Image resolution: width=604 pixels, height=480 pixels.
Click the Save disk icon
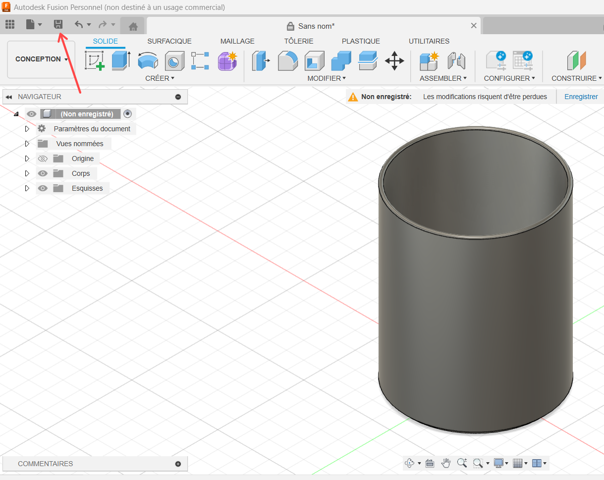pyautogui.click(x=58, y=24)
